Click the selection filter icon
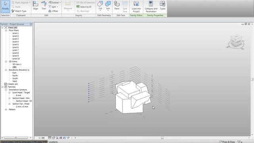254x143 pixels. click(240, 142)
